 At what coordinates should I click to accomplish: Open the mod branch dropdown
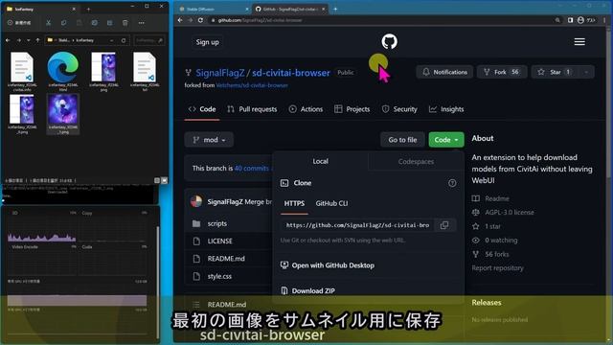pos(209,140)
